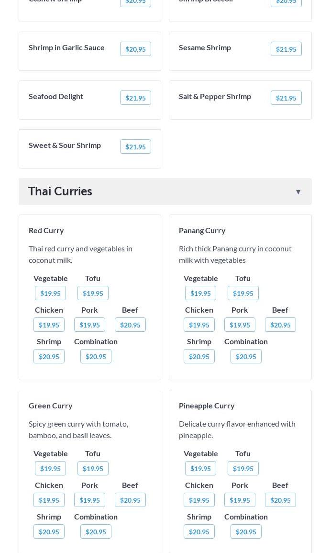
Task: Select Salt & Pepper Shrimp price button
Action: point(286,98)
